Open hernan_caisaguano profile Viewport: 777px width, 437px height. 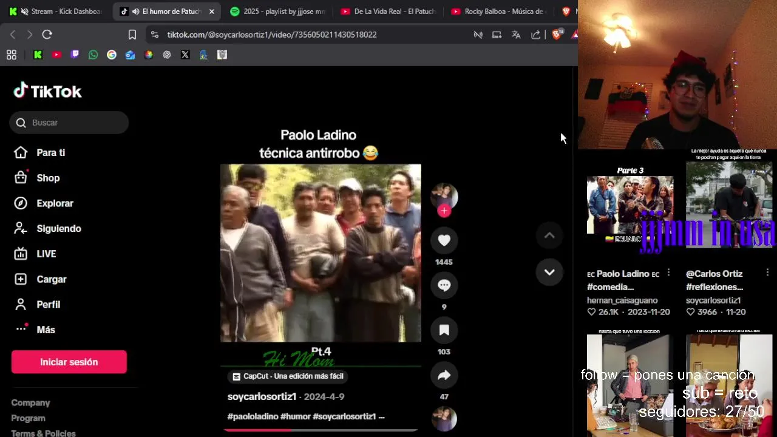pos(622,300)
